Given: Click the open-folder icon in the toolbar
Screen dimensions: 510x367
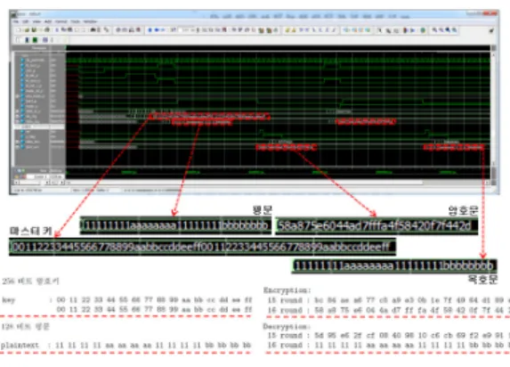Looking at the screenshot, I should point(27,30).
